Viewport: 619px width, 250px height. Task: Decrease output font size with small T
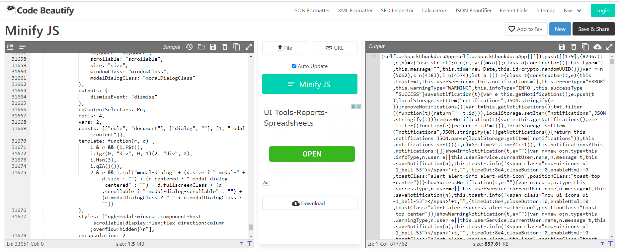[602, 244]
